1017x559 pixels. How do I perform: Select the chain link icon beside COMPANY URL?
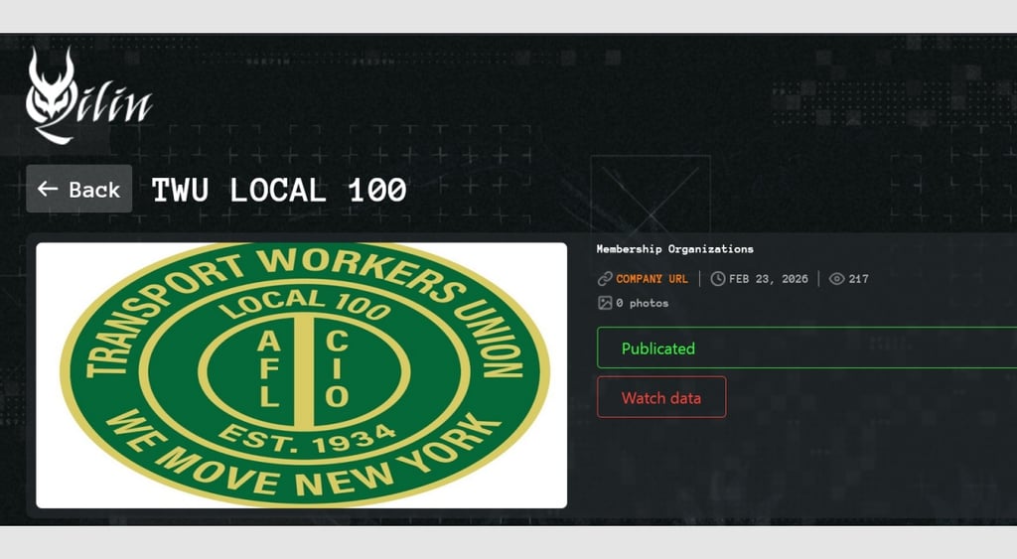[x=605, y=279]
